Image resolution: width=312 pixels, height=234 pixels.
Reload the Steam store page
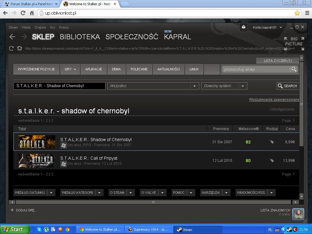11,48
